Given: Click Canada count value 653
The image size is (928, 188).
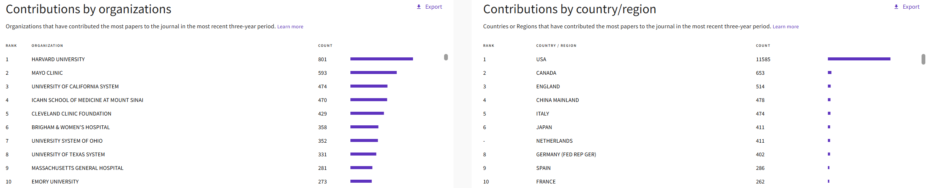Looking at the screenshot, I should pos(760,73).
